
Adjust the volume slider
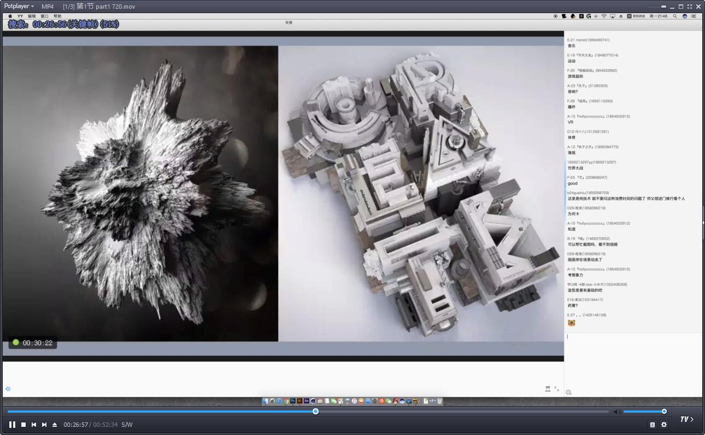pyautogui.click(x=645, y=412)
